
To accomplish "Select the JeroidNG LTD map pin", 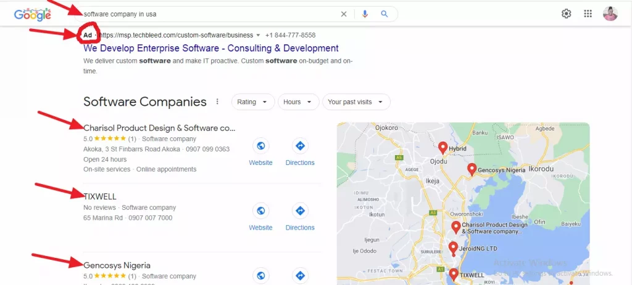I will pyautogui.click(x=454, y=249).
